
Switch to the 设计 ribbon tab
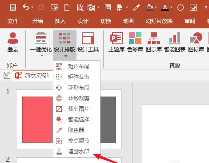[83, 21]
